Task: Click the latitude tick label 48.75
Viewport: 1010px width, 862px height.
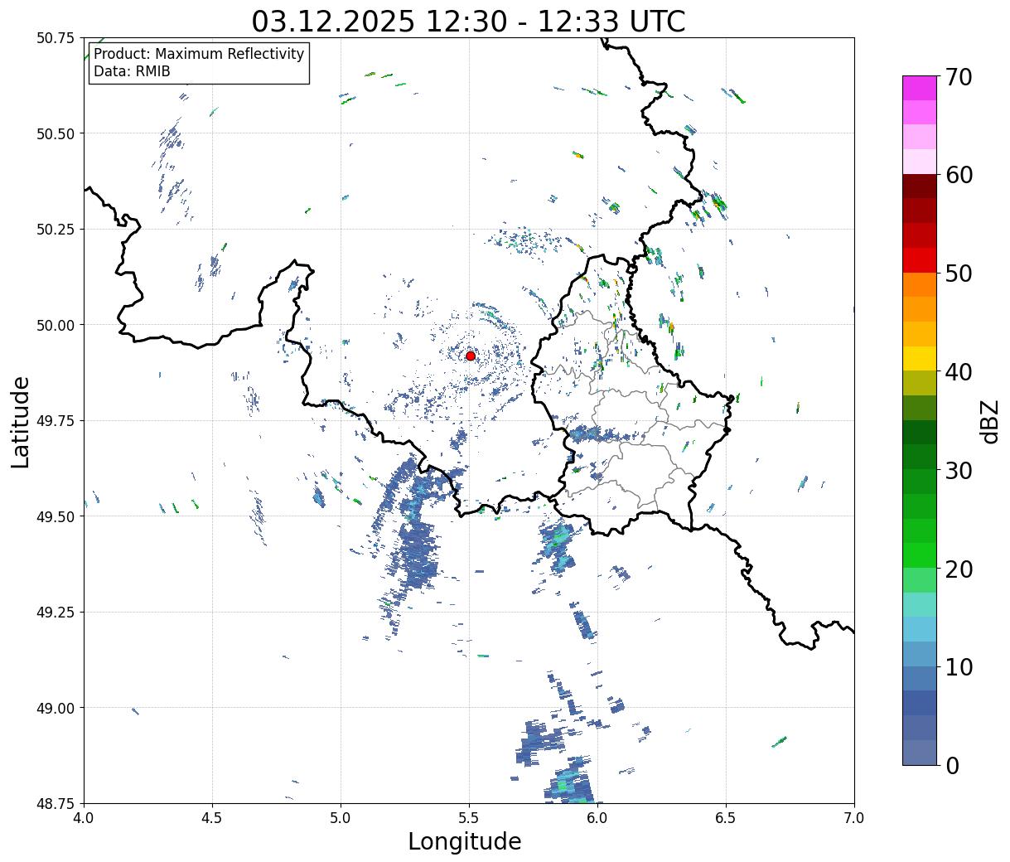Action: pyautogui.click(x=56, y=803)
